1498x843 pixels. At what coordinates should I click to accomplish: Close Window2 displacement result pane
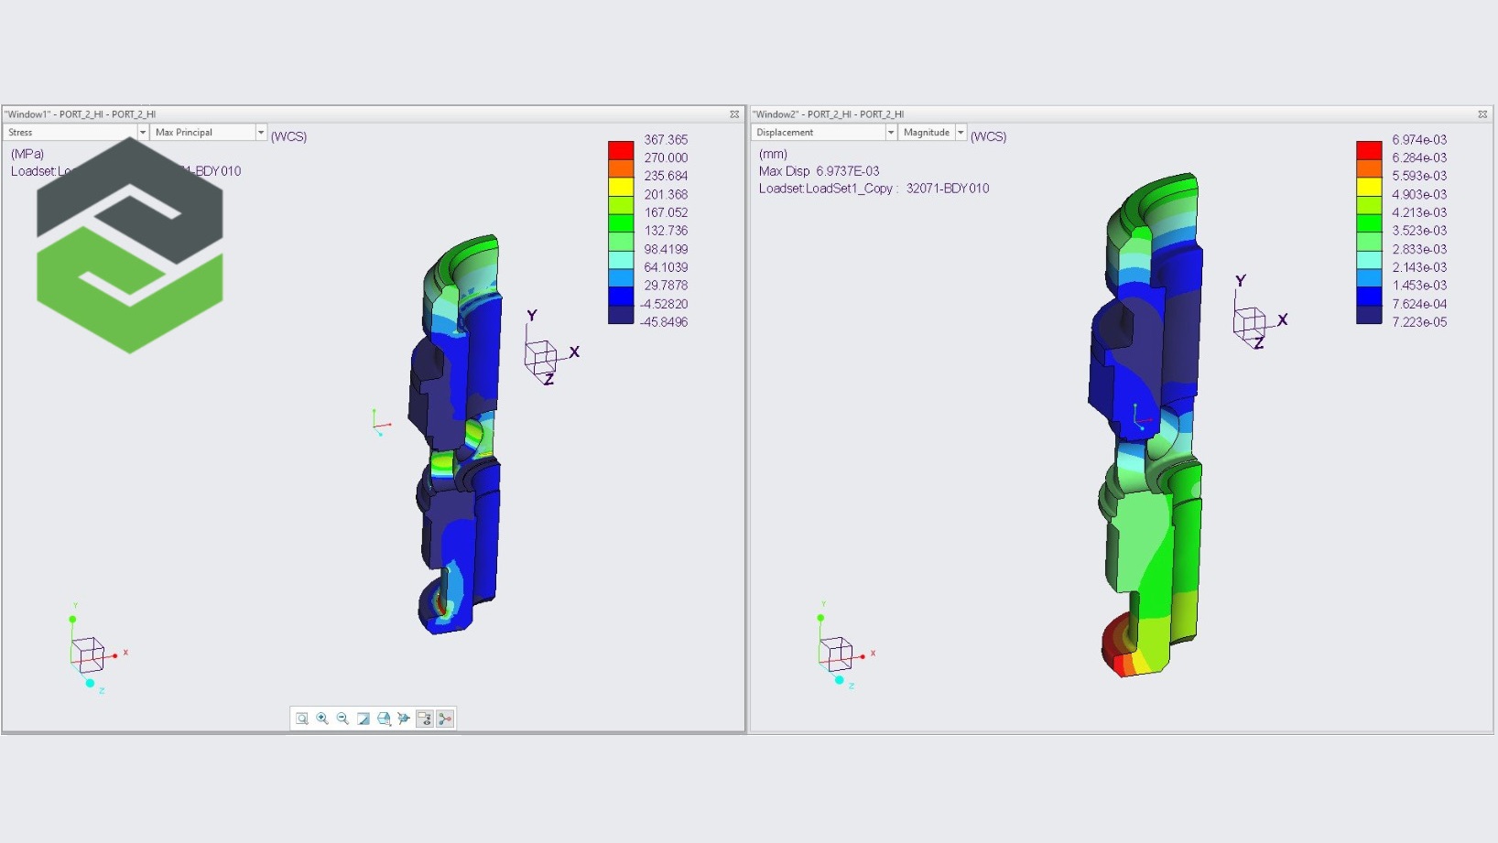pyautogui.click(x=1482, y=114)
